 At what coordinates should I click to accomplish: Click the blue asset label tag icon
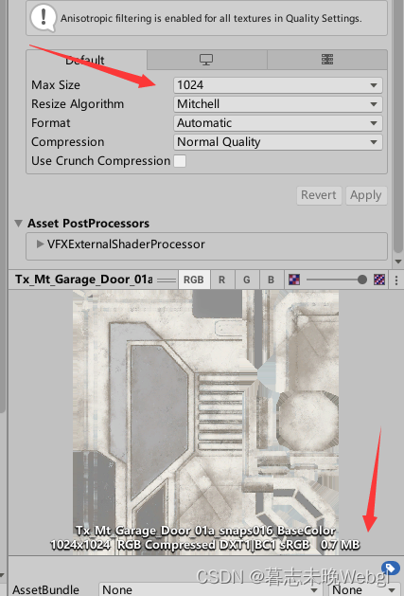coord(391,569)
